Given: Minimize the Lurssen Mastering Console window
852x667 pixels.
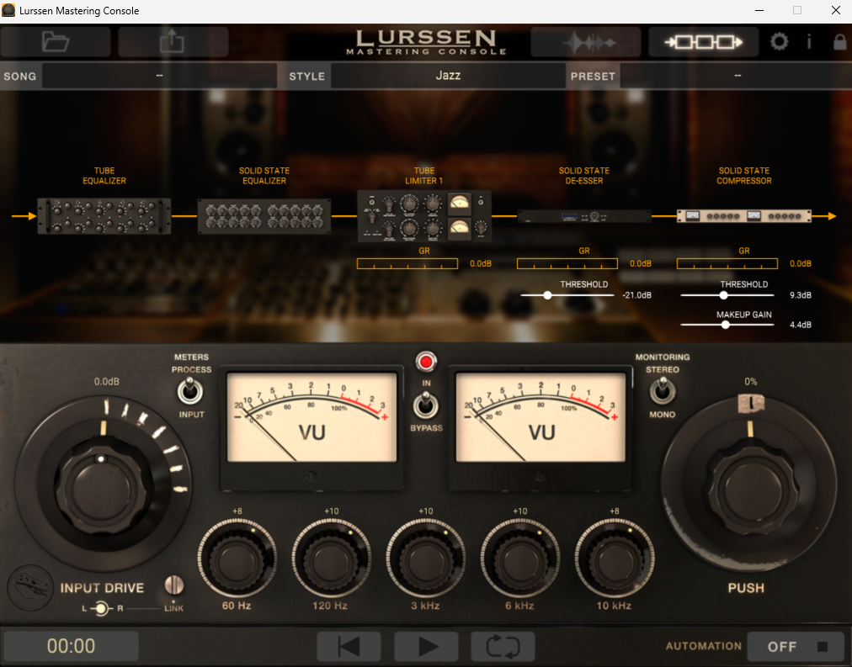Looking at the screenshot, I should [x=759, y=10].
